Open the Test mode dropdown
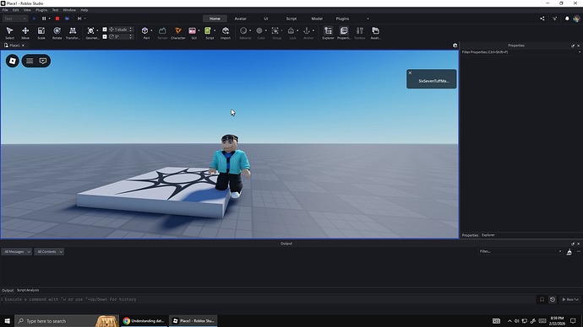The height and width of the screenshot is (327, 583). (x=15, y=19)
